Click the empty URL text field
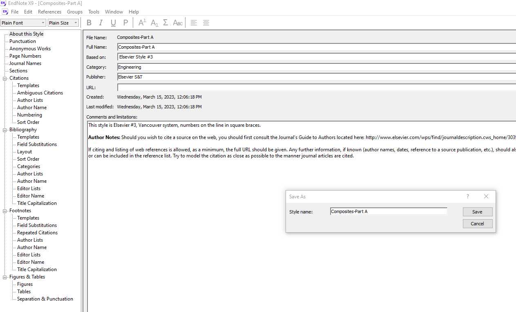Image resolution: width=516 pixels, height=312 pixels. 317,87
